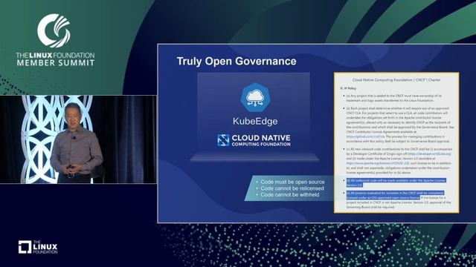Click the Linux Foundation square logo at the bottom
The width and height of the screenshot is (476, 267).
(25, 247)
